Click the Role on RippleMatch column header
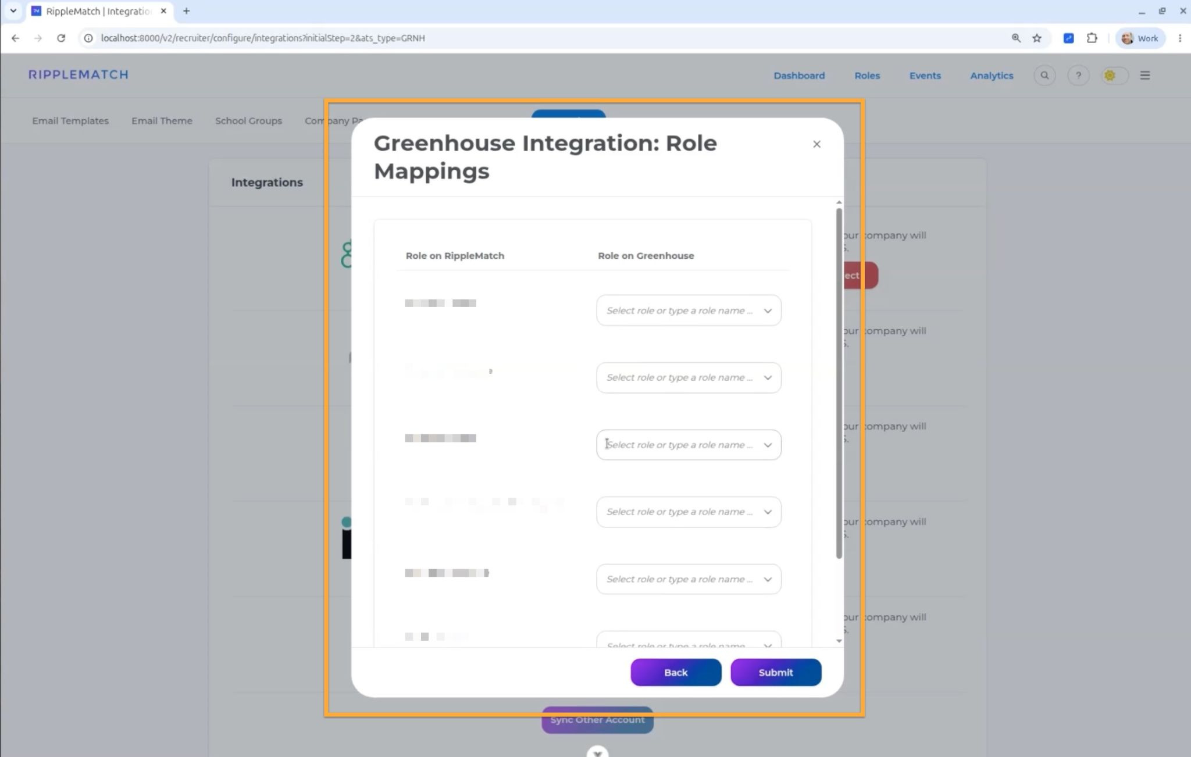1191x757 pixels. coord(455,256)
